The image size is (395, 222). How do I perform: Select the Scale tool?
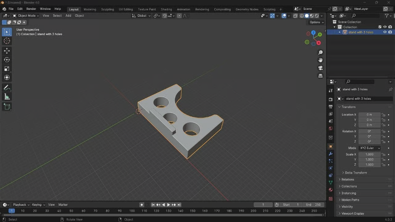7,69
